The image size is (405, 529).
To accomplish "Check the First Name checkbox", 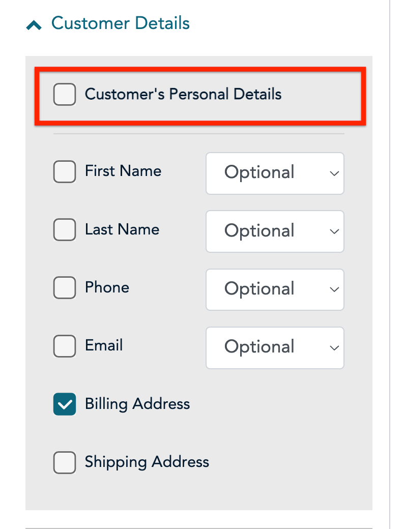I will [65, 171].
